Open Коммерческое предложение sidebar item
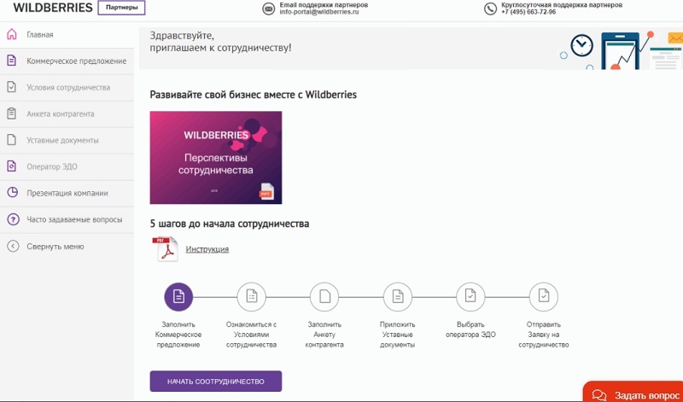 [67, 61]
